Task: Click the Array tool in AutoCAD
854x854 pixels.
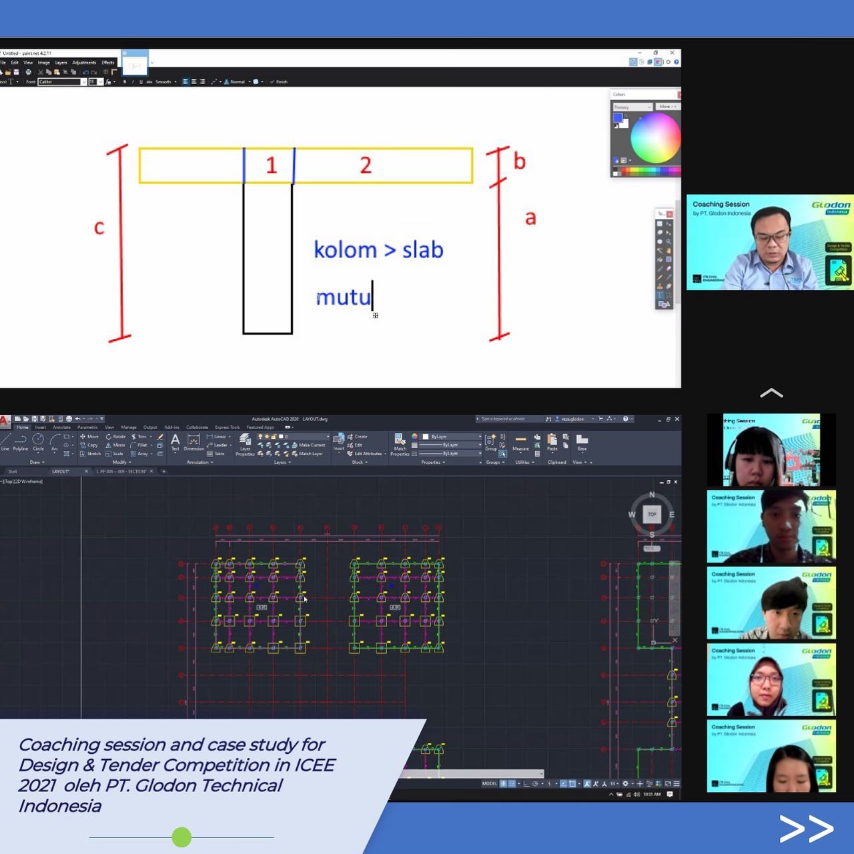Action: (139, 454)
